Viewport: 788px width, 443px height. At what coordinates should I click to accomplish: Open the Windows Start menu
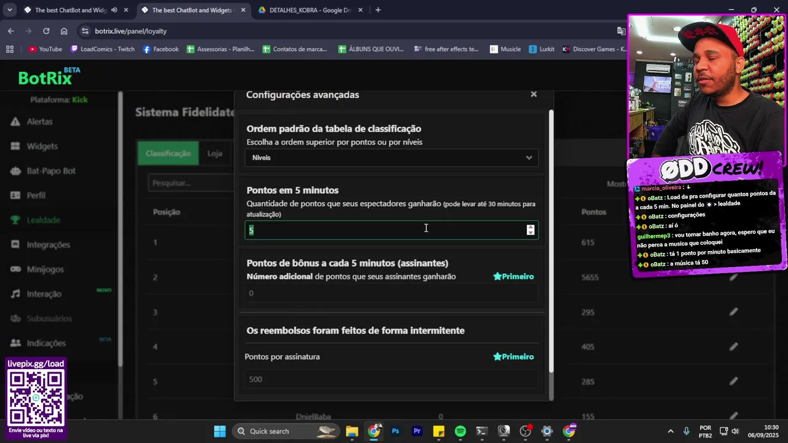pos(220,431)
